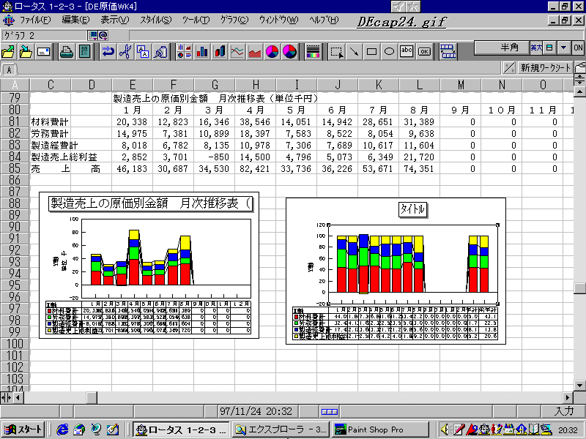586x439 pixels.
Task: Select worksheet tab A
Action: 9,70
